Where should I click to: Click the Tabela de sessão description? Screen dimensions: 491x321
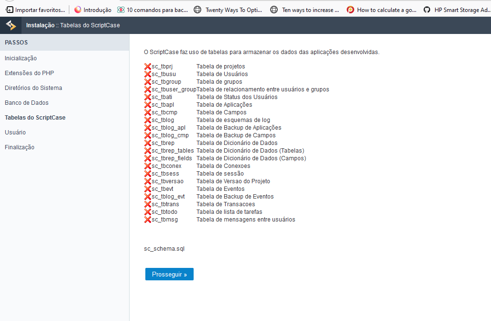pyautogui.click(x=220, y=174)
